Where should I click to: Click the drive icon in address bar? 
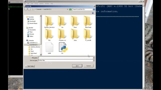(33, 9)
